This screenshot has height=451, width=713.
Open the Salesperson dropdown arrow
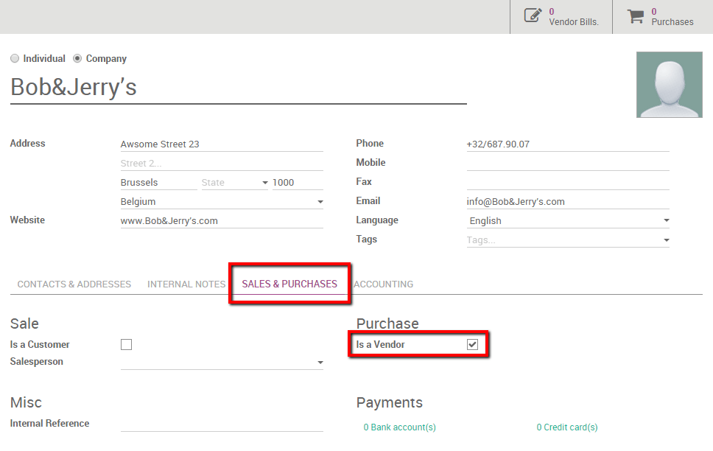[320, 362]
